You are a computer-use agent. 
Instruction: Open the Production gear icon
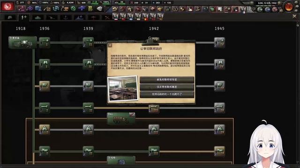[73, 8]
